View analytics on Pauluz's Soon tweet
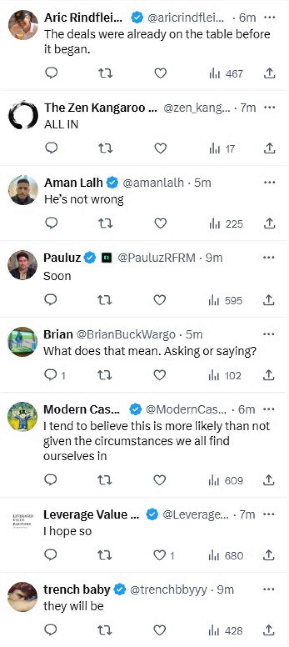This screenshot has width=289, height=647. (225, 300)
